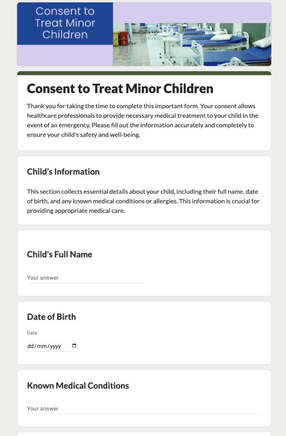Select the Child's Full Name question card
Screen dimensions: 286x436
tap(144, 263)
